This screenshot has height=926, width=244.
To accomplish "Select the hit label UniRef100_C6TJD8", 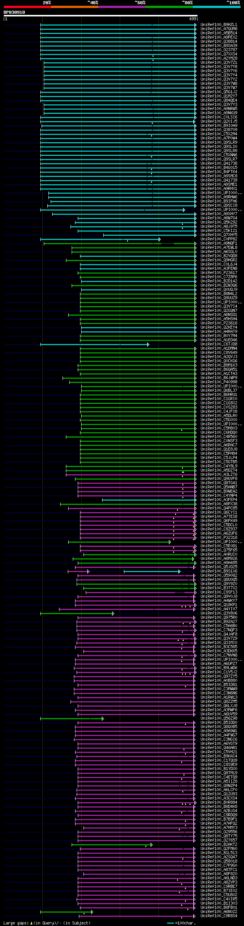I will click(219, 344).
